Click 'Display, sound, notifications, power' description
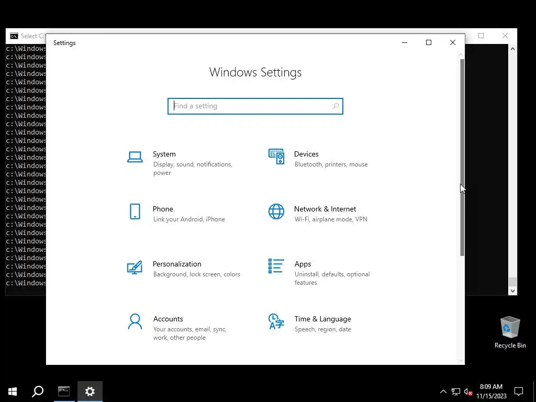The height and width of the screenshot is (402, 536). 193,169
